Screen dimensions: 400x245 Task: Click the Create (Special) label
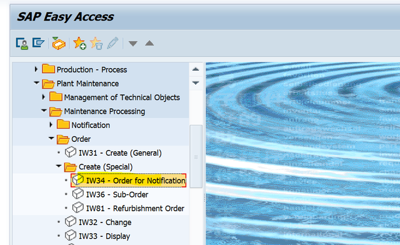tap(106, 167)
